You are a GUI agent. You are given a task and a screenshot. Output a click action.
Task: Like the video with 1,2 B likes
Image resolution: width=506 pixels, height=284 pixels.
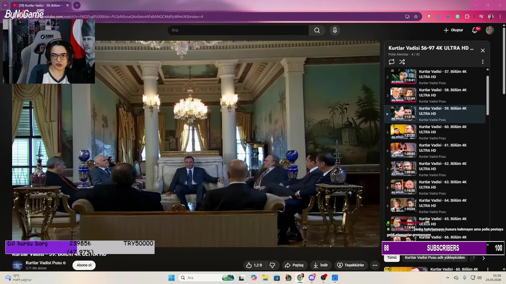click(x=254, y=265)
